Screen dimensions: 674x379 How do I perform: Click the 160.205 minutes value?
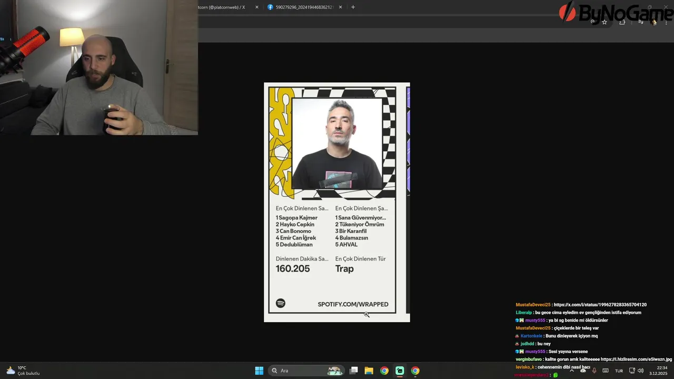(x=293, y=268)
